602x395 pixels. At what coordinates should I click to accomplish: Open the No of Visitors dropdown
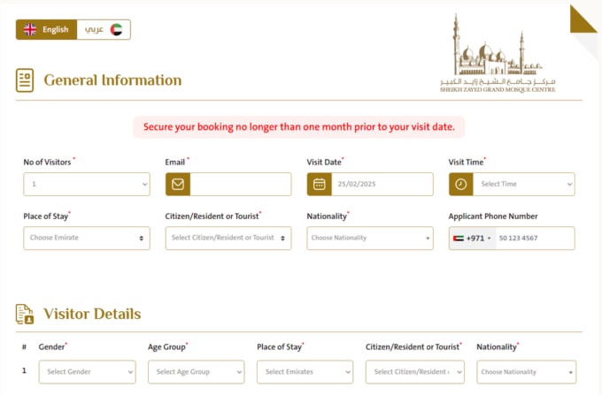87,184
